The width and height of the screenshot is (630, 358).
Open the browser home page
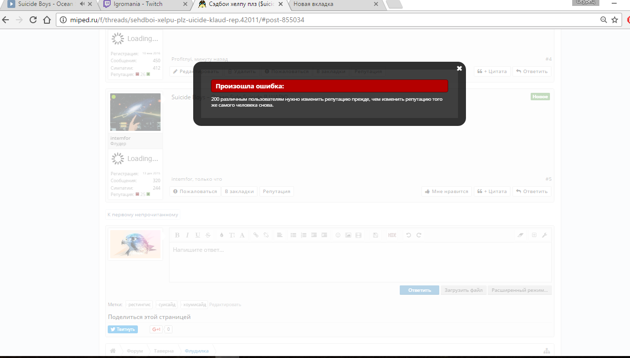click(47, 20)
